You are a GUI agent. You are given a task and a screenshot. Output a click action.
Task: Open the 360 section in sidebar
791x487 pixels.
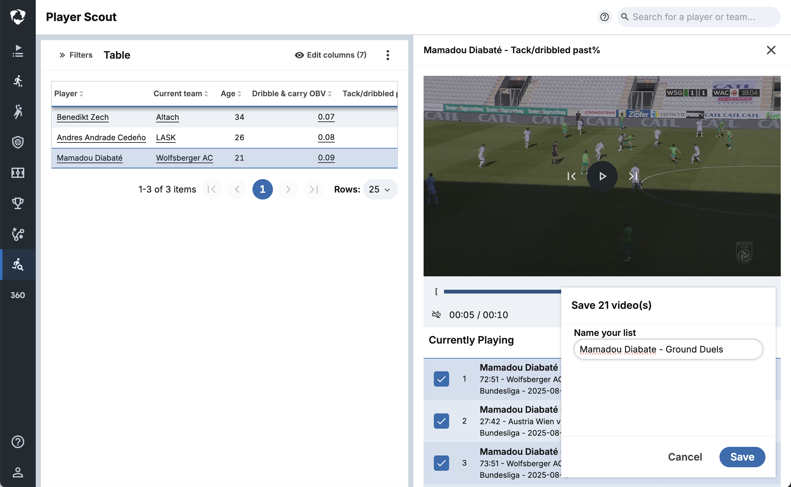18,295
